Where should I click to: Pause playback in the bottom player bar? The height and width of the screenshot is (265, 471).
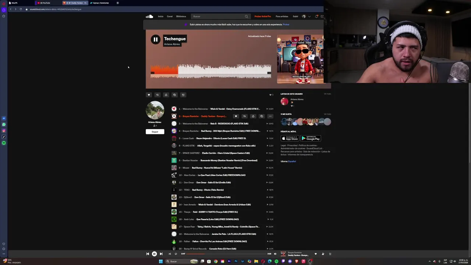[x=154, y=254]
